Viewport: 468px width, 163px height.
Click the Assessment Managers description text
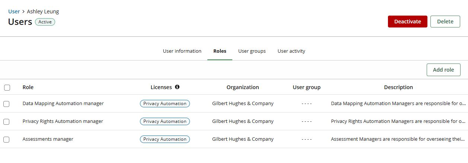[398, 139]
